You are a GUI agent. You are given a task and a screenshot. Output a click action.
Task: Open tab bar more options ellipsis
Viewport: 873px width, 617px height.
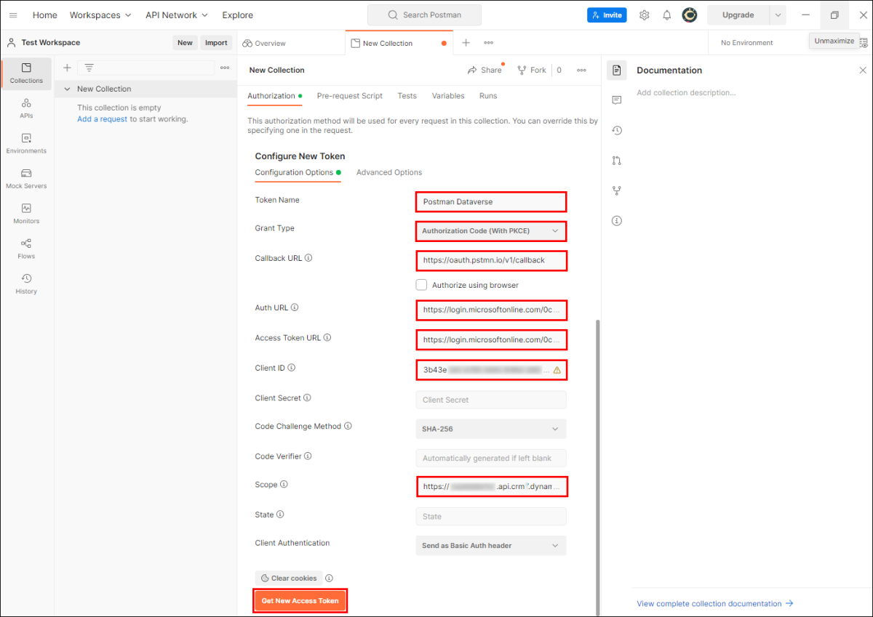[x=488, y=43]
